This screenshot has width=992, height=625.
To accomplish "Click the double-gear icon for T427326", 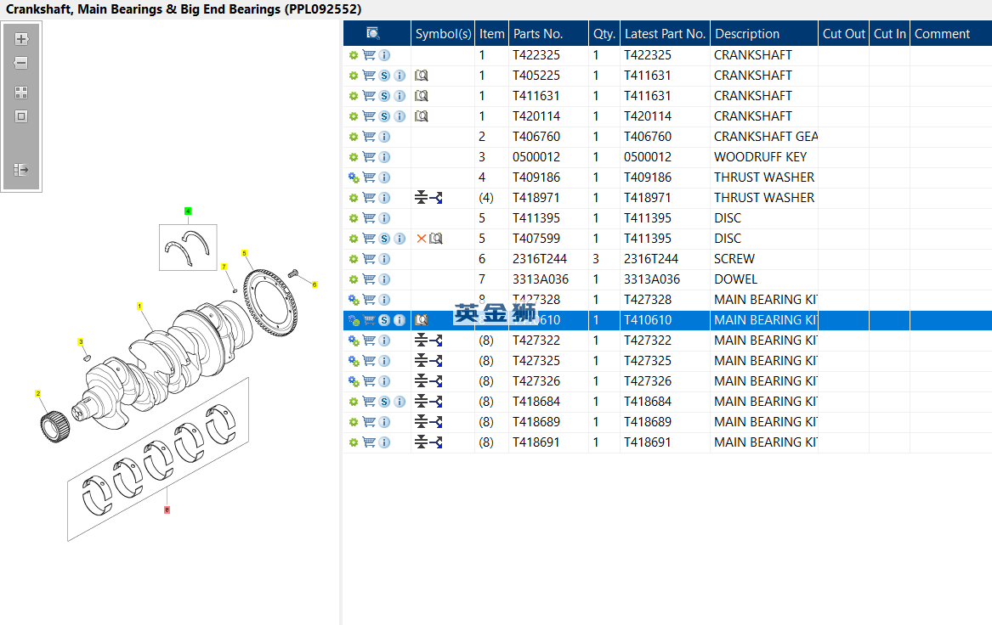I will (354, 381).
